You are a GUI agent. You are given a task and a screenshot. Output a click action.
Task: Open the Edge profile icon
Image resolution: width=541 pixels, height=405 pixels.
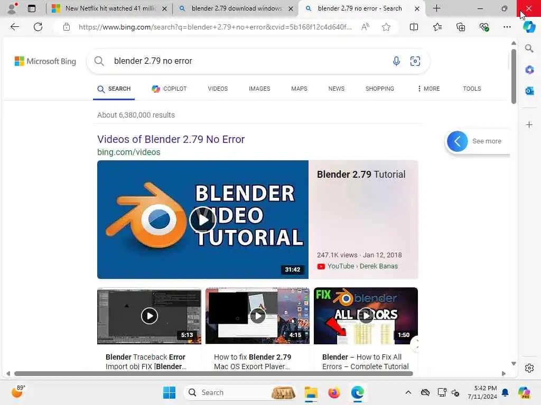[13, 8]
